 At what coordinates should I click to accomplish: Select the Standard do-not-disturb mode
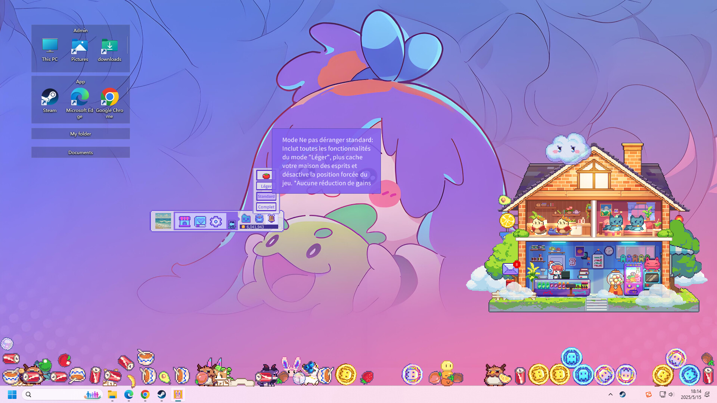[266, 197]
